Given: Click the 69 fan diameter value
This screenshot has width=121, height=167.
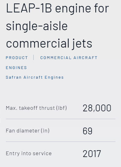Looking at the screenshot, I should click(87, 131).
